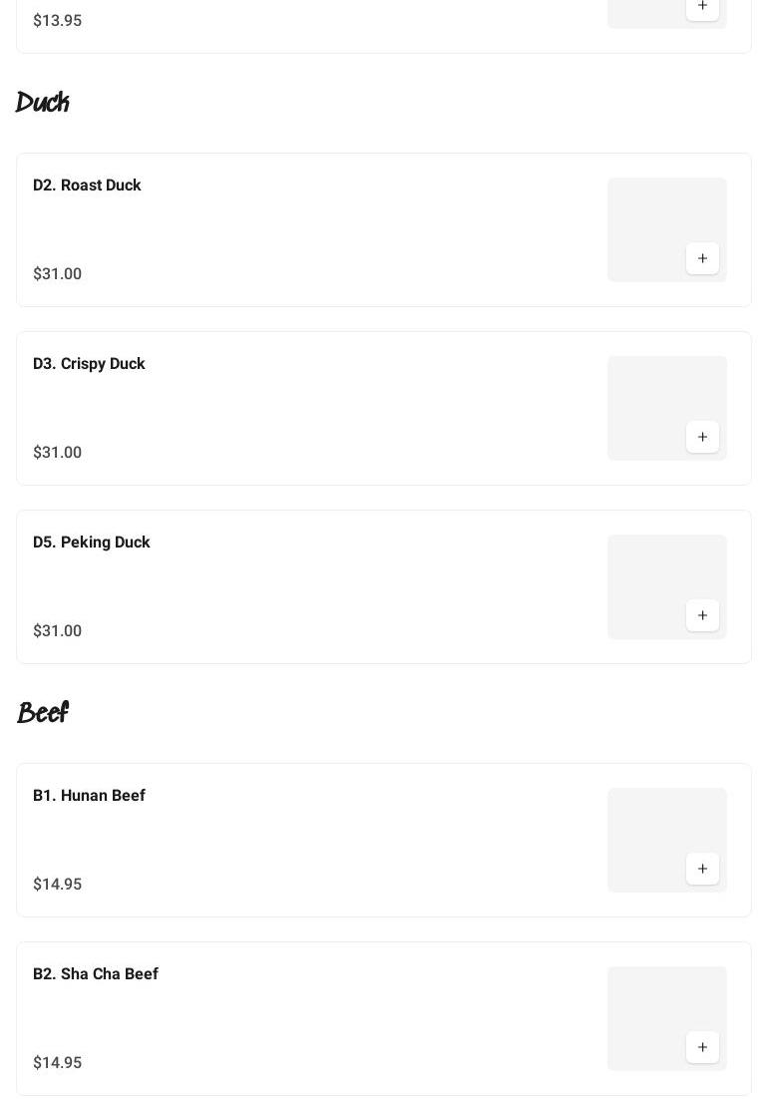Open the B2. Sha Cha Beef item title
This screenshot has width=768, height=1099.
pyautogui.click(x=96, y=974)
